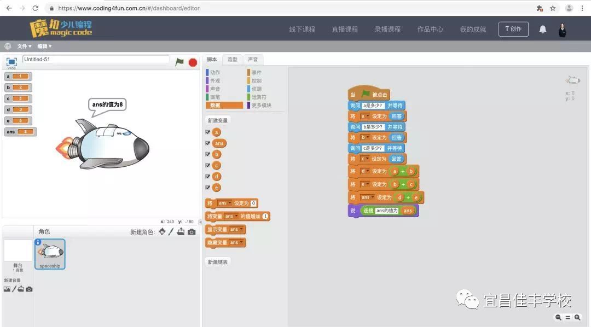Switch to the 造型 (Costumes) tab
This screenshot has width=591, height=327.
[x=232, y=59]
